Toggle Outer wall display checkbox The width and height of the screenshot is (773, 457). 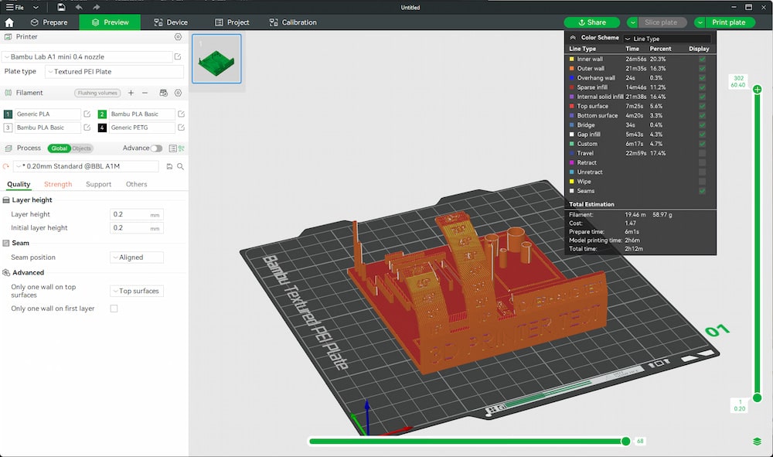702,69
